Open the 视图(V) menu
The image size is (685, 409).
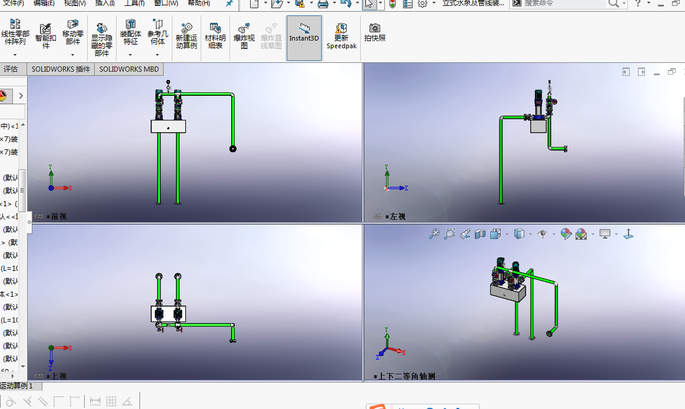[x=75, y=3]
